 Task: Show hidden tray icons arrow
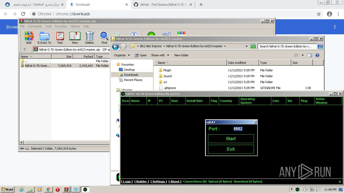[292, 190]
